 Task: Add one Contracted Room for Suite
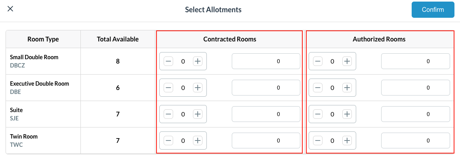pyautogui.click(x=198, y=114)
